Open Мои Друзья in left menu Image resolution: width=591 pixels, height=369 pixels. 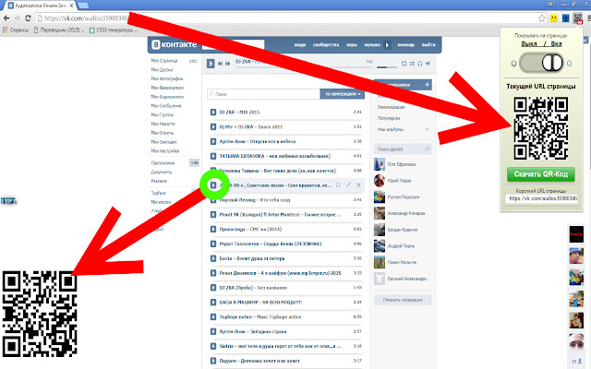(x=163, y=70)
